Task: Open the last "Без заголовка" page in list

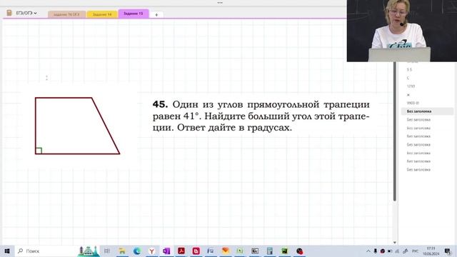Action: 418,170
